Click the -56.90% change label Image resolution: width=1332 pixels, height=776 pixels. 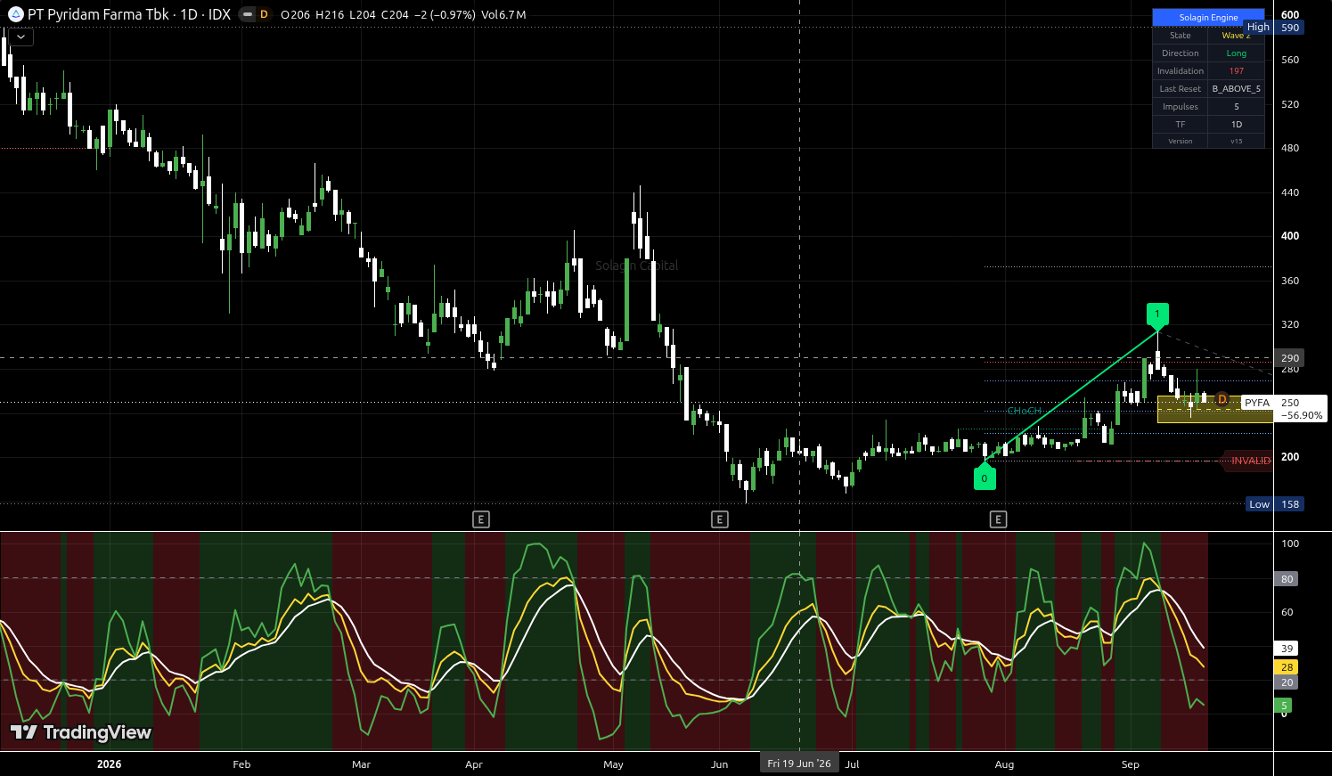1302,415
